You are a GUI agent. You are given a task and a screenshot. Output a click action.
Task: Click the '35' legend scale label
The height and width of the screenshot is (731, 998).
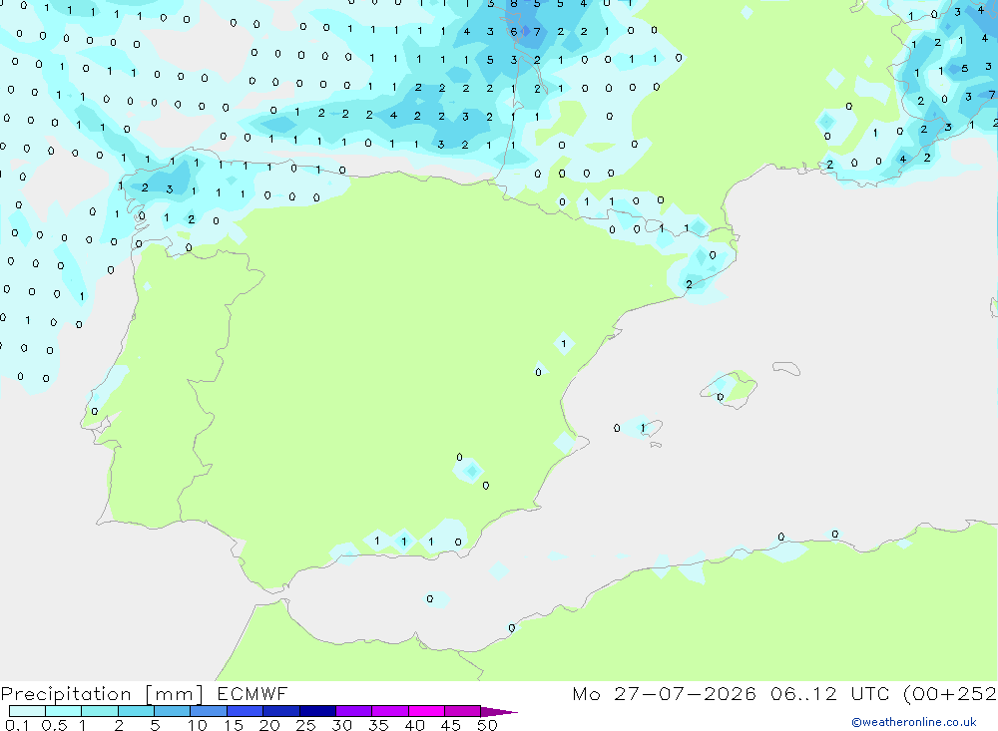pos(378,725)
